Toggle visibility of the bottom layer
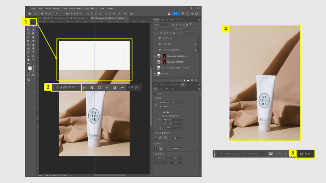This screenshot has height=183, width=326. pos(155,74)
